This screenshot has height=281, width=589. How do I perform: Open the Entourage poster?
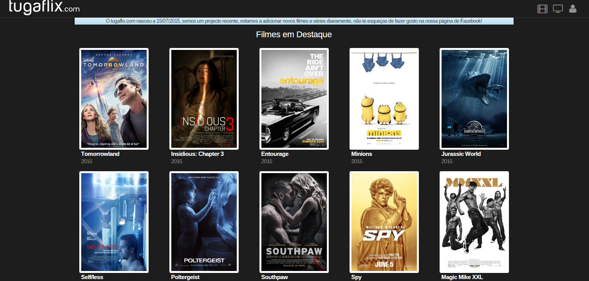coord(294,99)
